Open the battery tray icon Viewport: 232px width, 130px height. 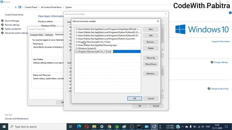(x=195, y=127)
